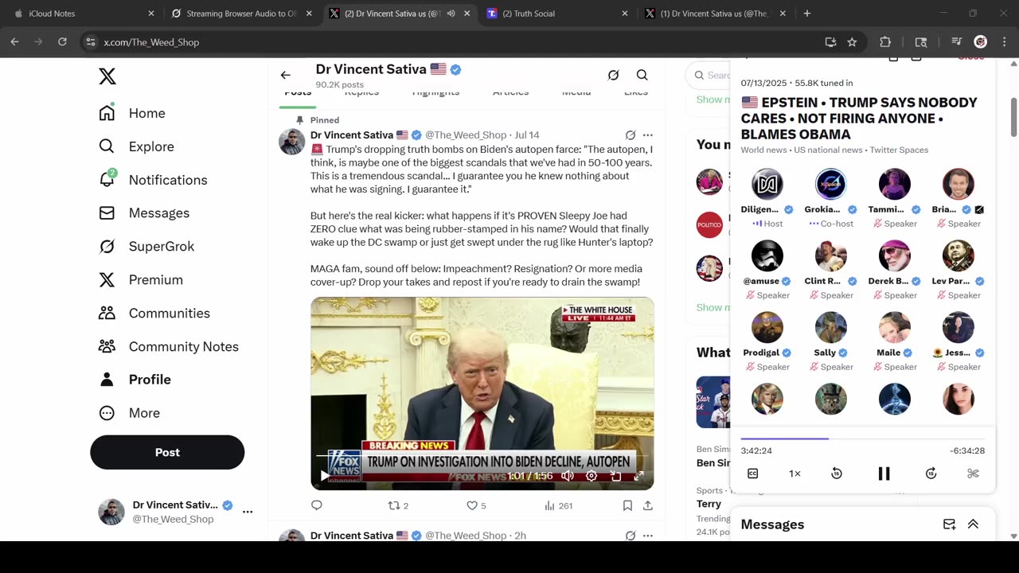Seek the video progress bar
The width and height of the screenshot is (1019, 573).
(x=482, y=456)
